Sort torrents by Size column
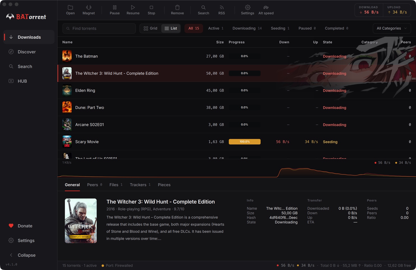The image size is (416, 270). (220, 42)
